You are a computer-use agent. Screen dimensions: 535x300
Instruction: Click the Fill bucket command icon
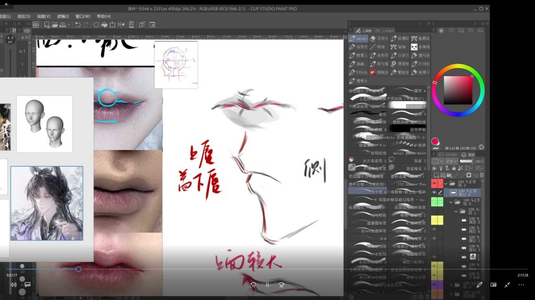(x=104, y=24)
